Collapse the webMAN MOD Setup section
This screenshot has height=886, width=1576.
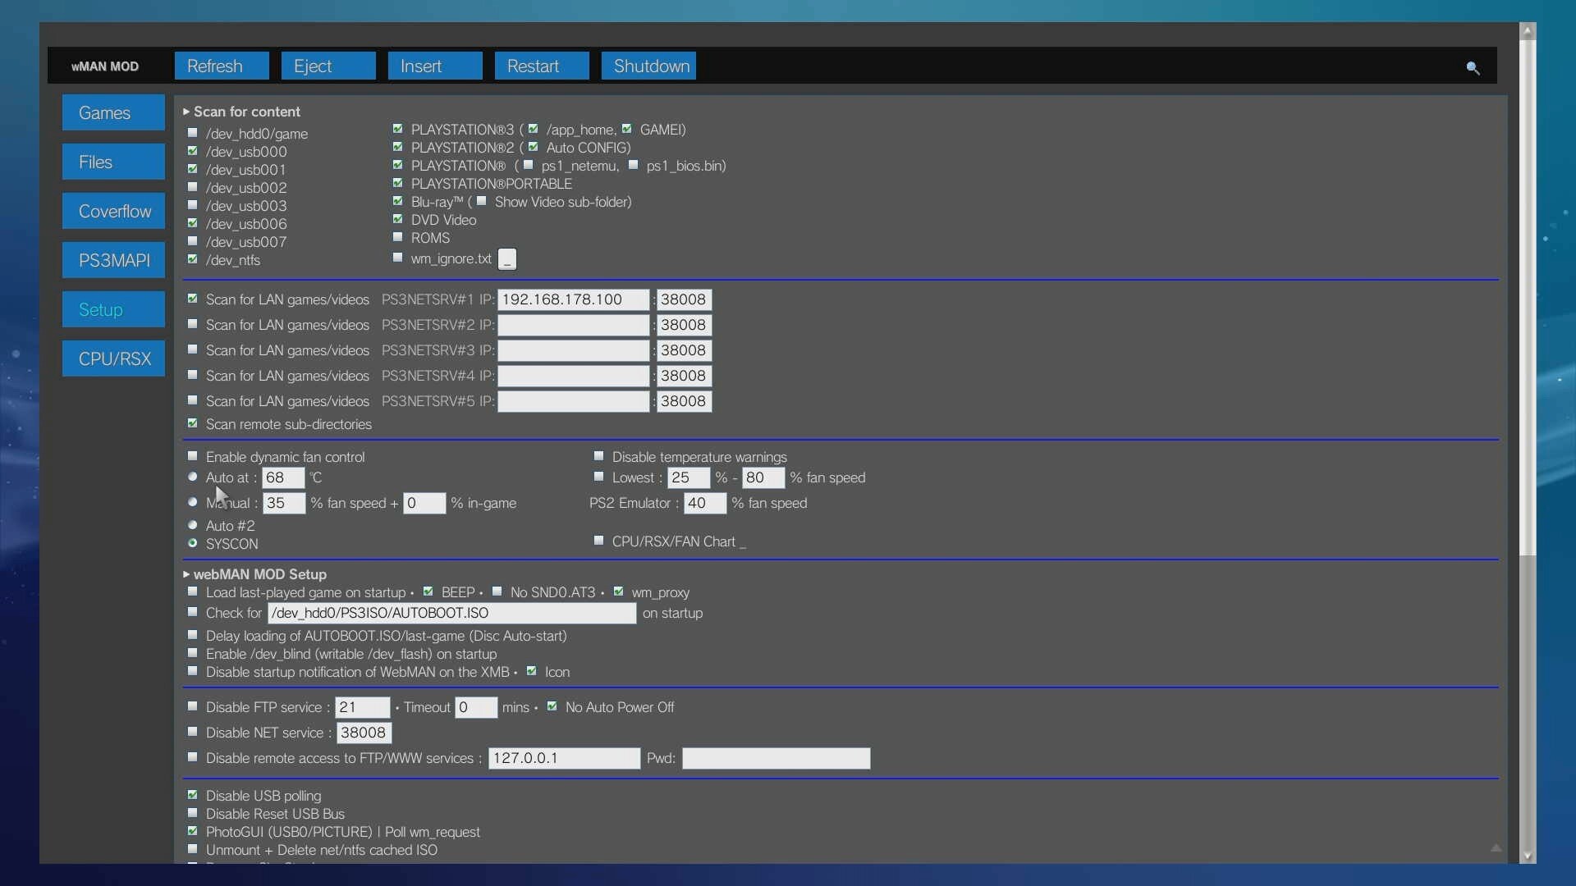186,574
